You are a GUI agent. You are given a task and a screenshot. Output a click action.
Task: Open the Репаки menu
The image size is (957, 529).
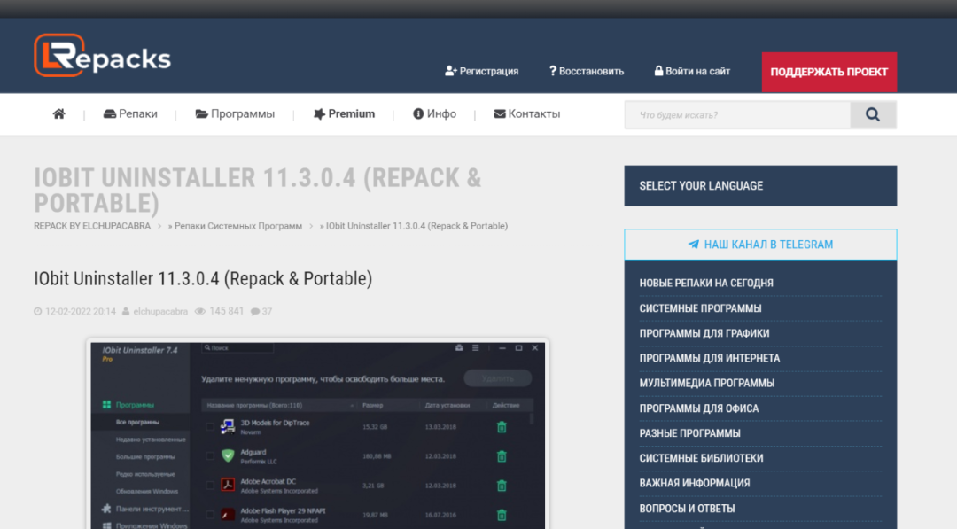click(130, 114)
